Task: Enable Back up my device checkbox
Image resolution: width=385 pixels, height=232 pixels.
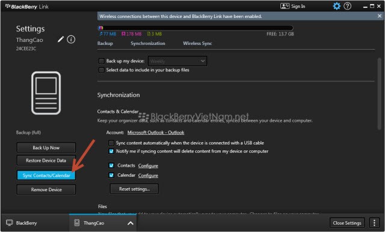Action: [102, 61]
